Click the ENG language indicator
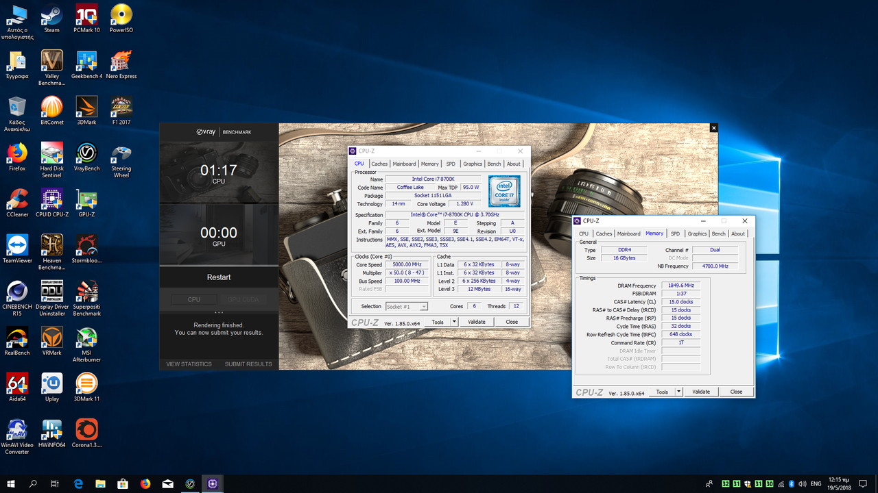Screen dimensions: 878x493 click(816, 483)
